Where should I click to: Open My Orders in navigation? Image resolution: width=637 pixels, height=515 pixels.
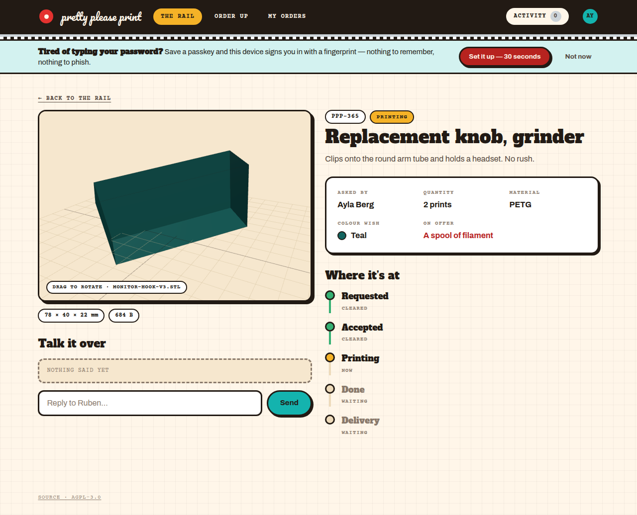click(287, 16)
